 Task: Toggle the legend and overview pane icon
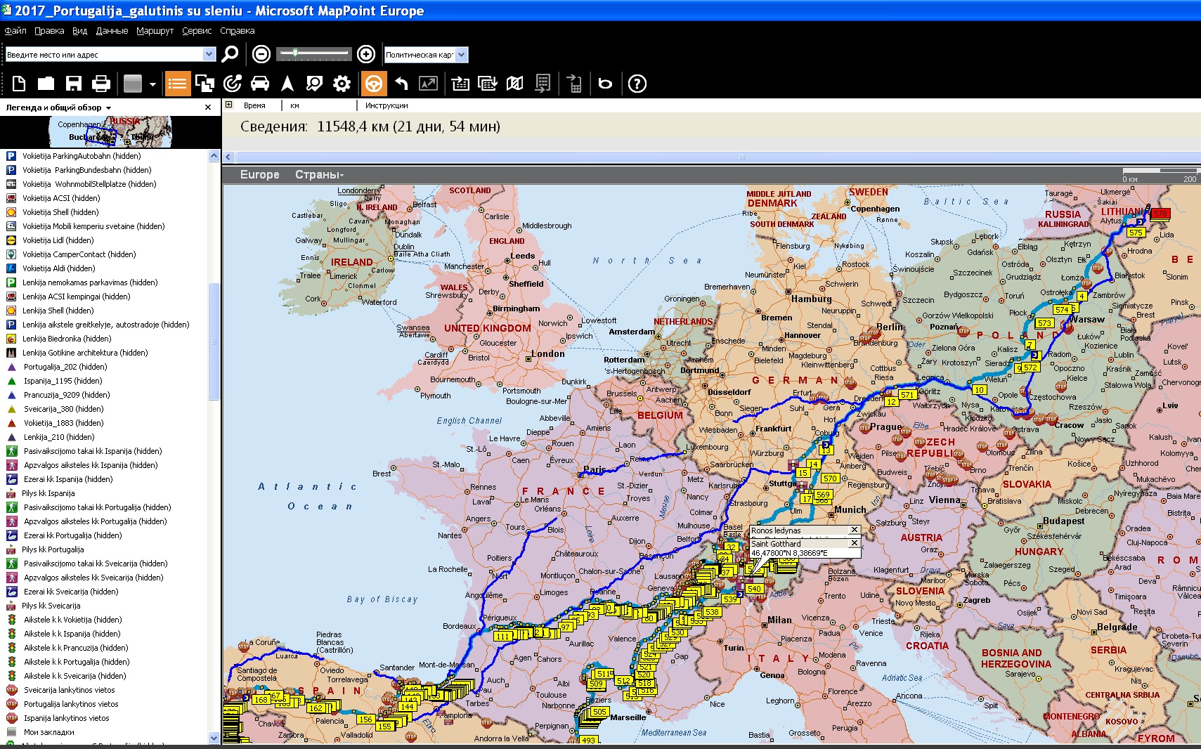177,84
